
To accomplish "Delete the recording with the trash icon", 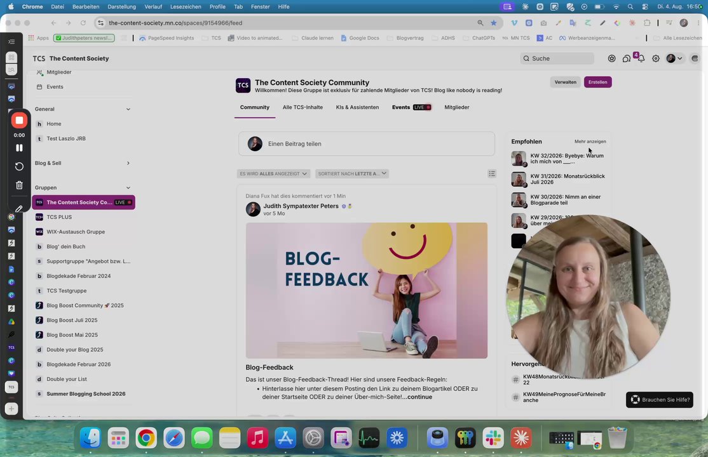I will 19,185.
